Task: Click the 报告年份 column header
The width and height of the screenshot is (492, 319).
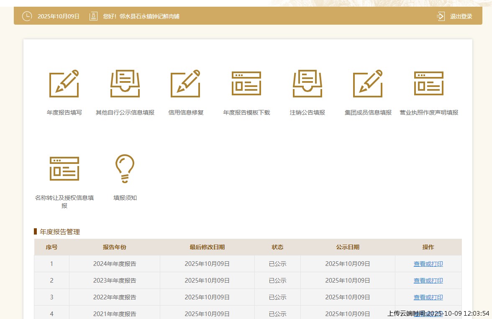Action: (x=114, y=247)
